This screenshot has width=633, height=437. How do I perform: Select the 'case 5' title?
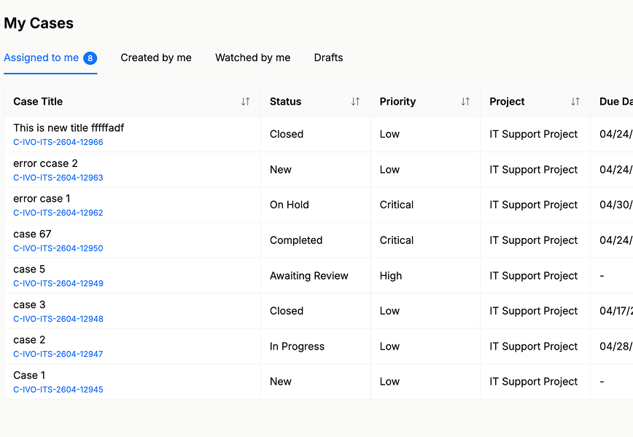point(29,269)
